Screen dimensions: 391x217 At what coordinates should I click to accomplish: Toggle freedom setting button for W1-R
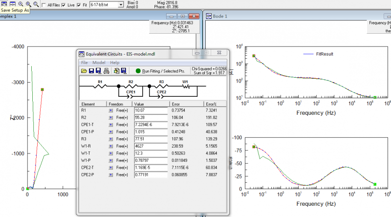[111, 146]
